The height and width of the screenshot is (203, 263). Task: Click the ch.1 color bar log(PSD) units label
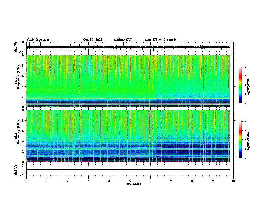click(x=249, y=87)
